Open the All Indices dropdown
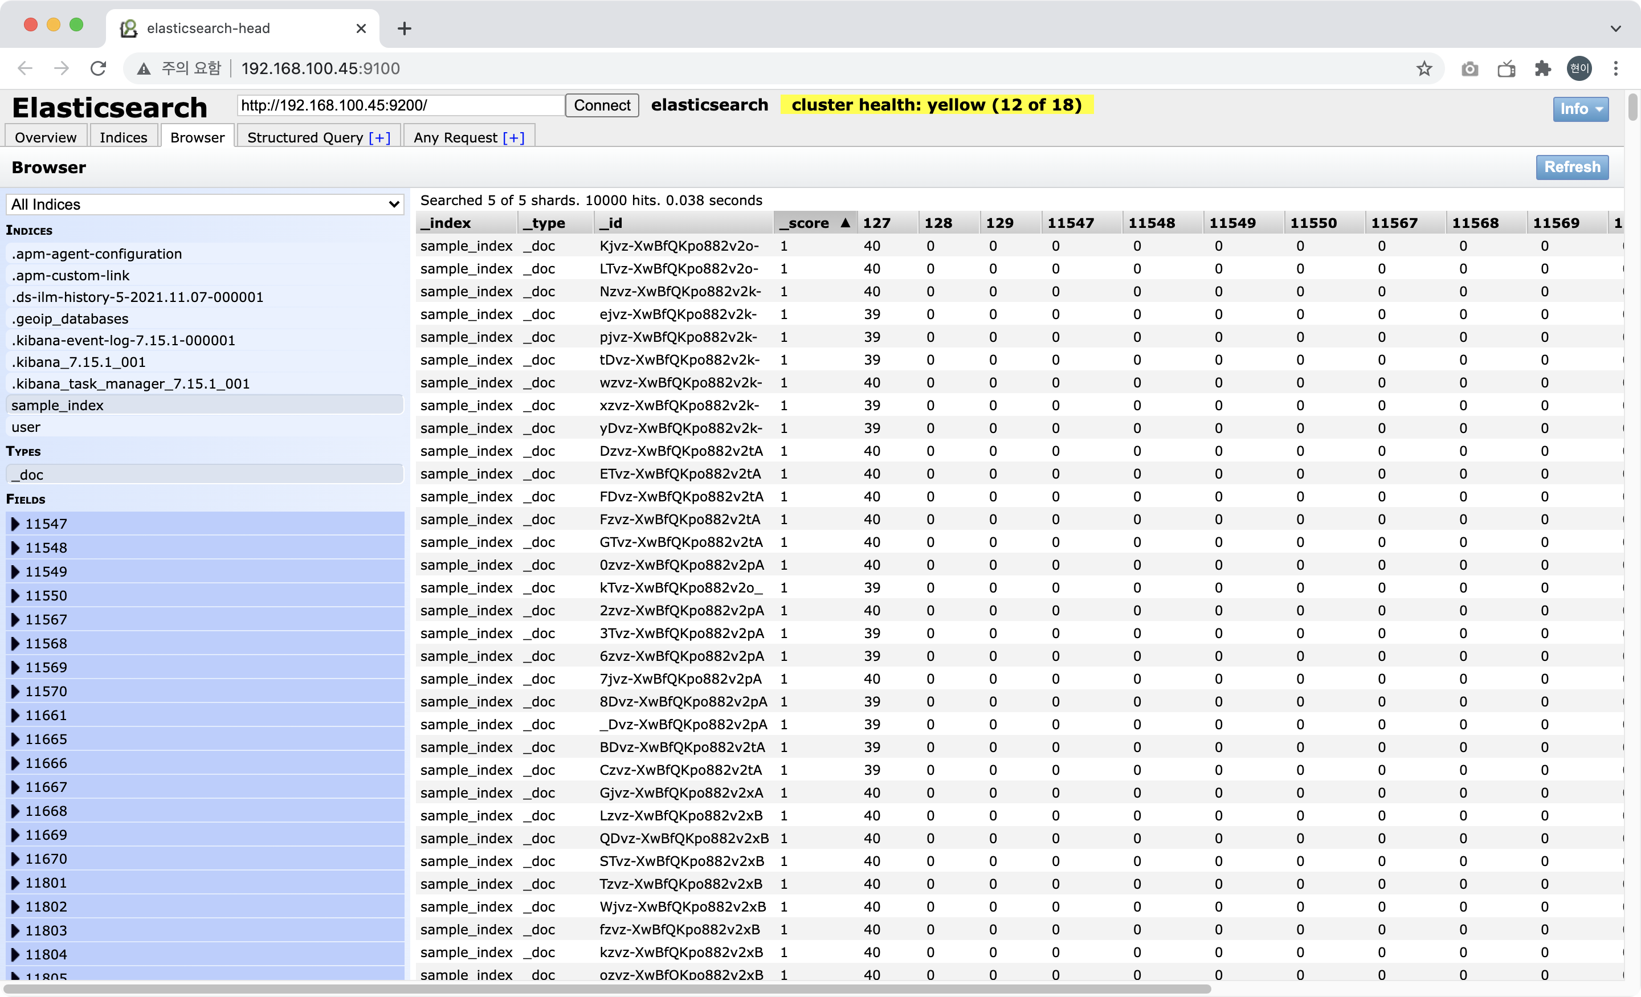The width and height of the screenshot is (1641, 997). pos(205,205)
